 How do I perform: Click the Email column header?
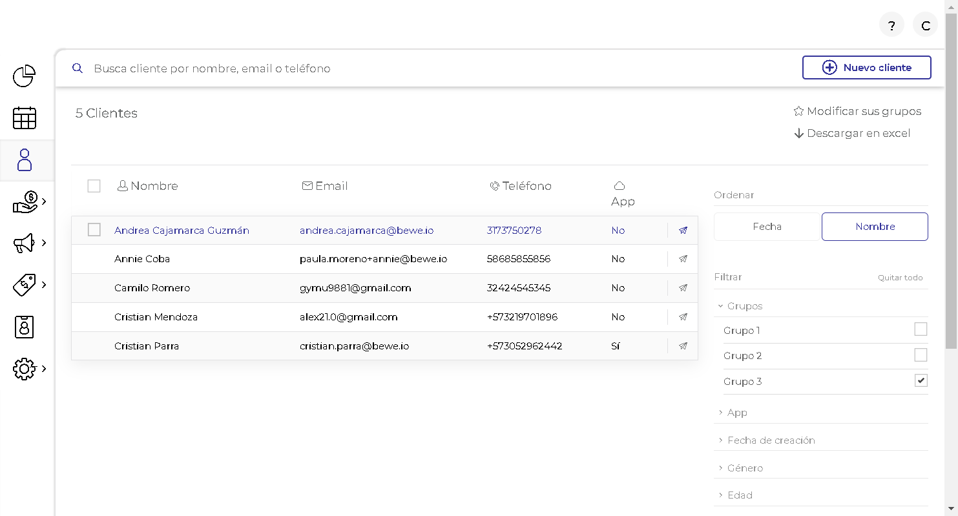click(x=325, y=186)
